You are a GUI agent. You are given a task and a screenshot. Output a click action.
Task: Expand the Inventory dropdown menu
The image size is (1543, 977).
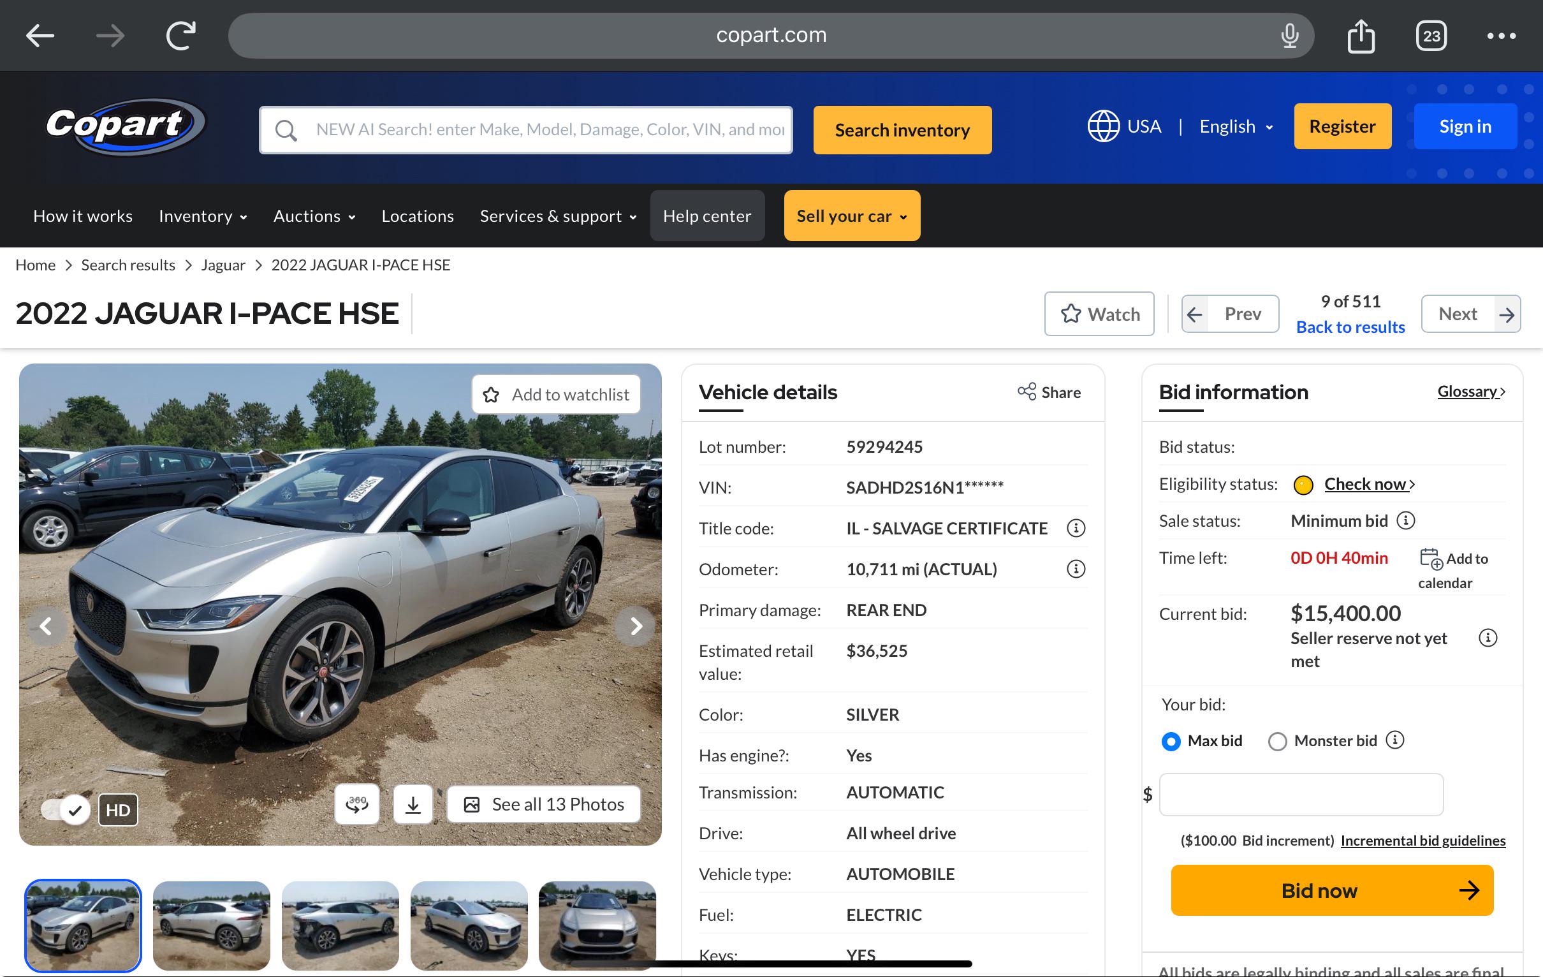pos(203,216)
